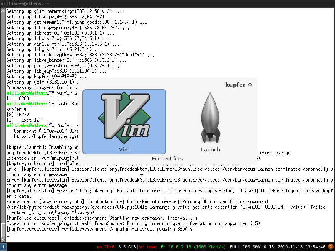Viewport: 335px width, 251px height.
Task: Click line 'Setting up libsoup-gnome2.4-1:i386'
Action: pyautogui.click(x=68, y=28)
